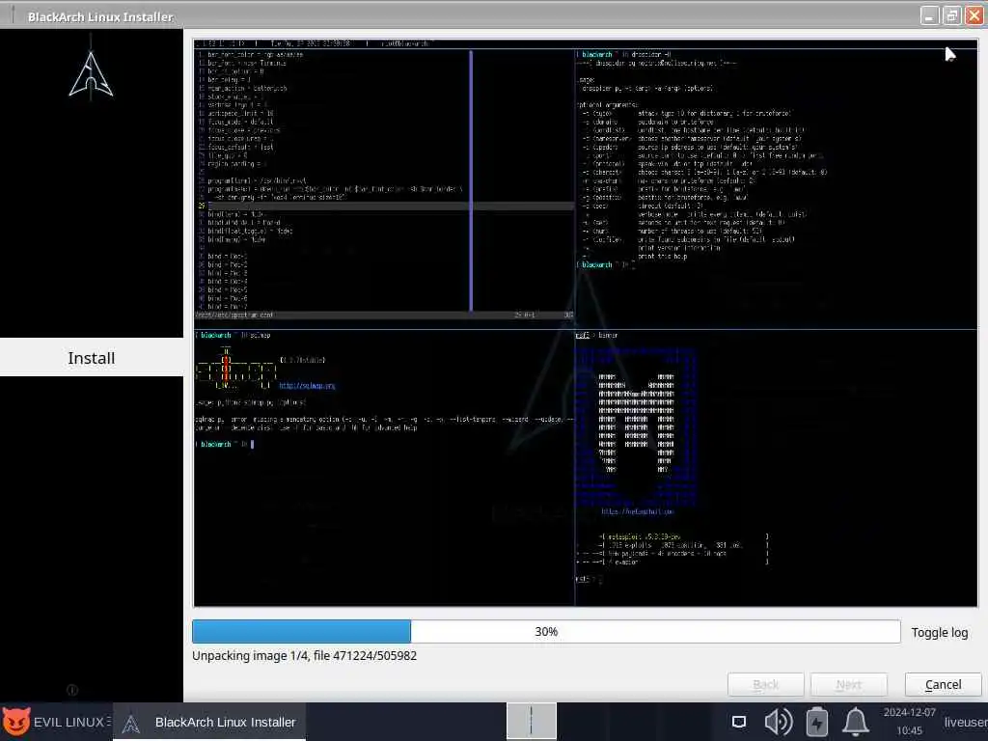This screenshot has width=988, height=741.
Task: Click the installation progress bar at 30%
Action: pos(546,631)
